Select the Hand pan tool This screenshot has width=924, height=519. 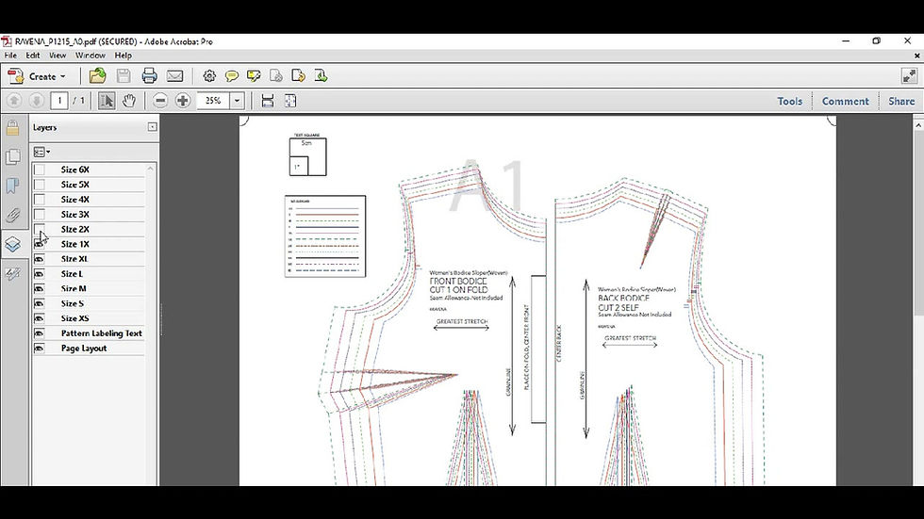pyautogui.click(x=129, y=101)
